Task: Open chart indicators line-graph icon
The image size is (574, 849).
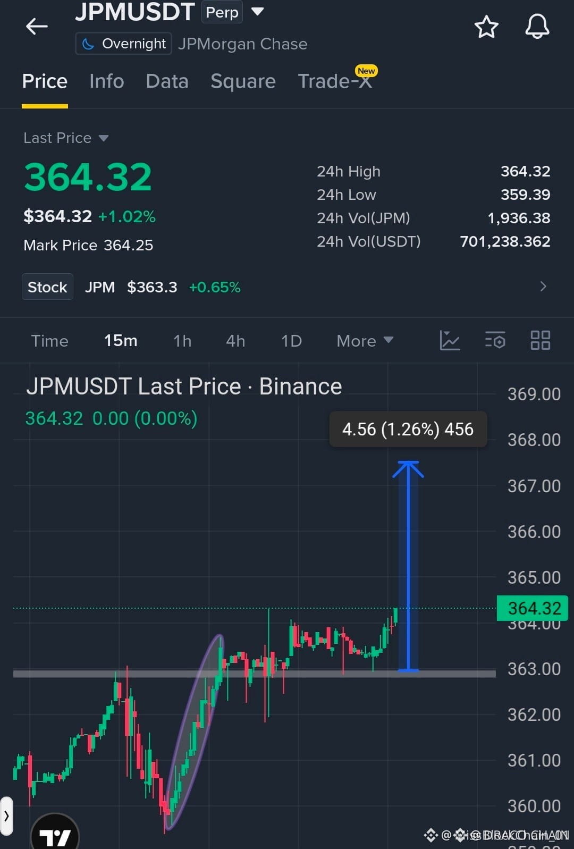Action: coord(450,340)
